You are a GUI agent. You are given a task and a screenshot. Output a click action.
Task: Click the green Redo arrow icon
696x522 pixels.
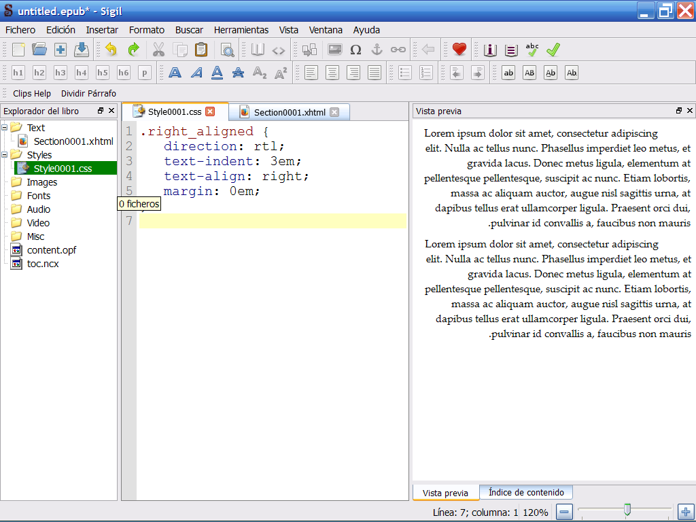pos(133,50)
